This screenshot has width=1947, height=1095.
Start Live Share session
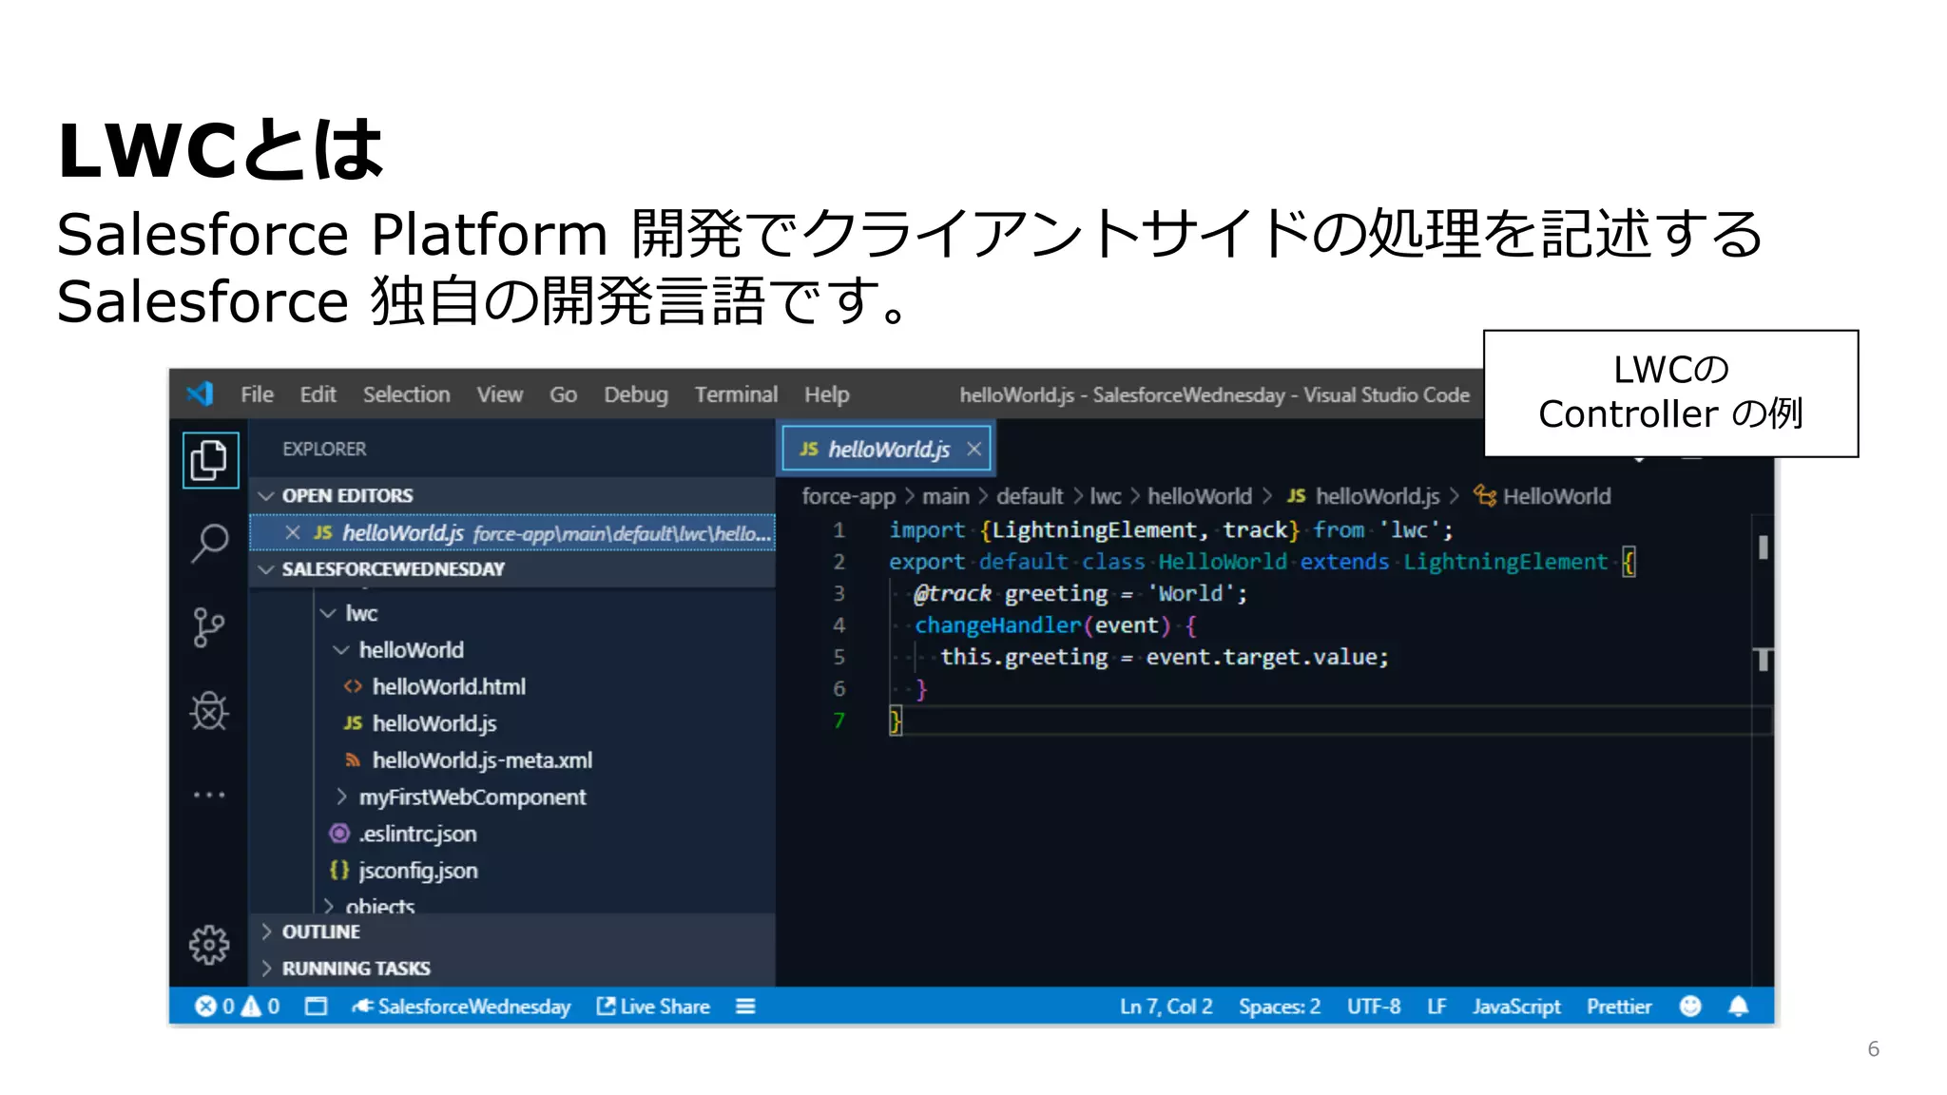tap(653, 1006)
